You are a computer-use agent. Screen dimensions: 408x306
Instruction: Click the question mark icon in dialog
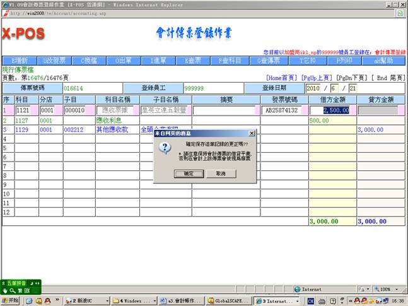(165, 147)
